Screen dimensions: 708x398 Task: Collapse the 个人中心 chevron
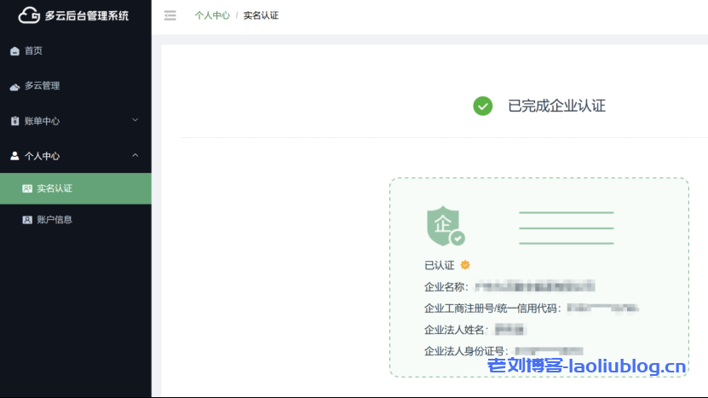coord(135,155)
